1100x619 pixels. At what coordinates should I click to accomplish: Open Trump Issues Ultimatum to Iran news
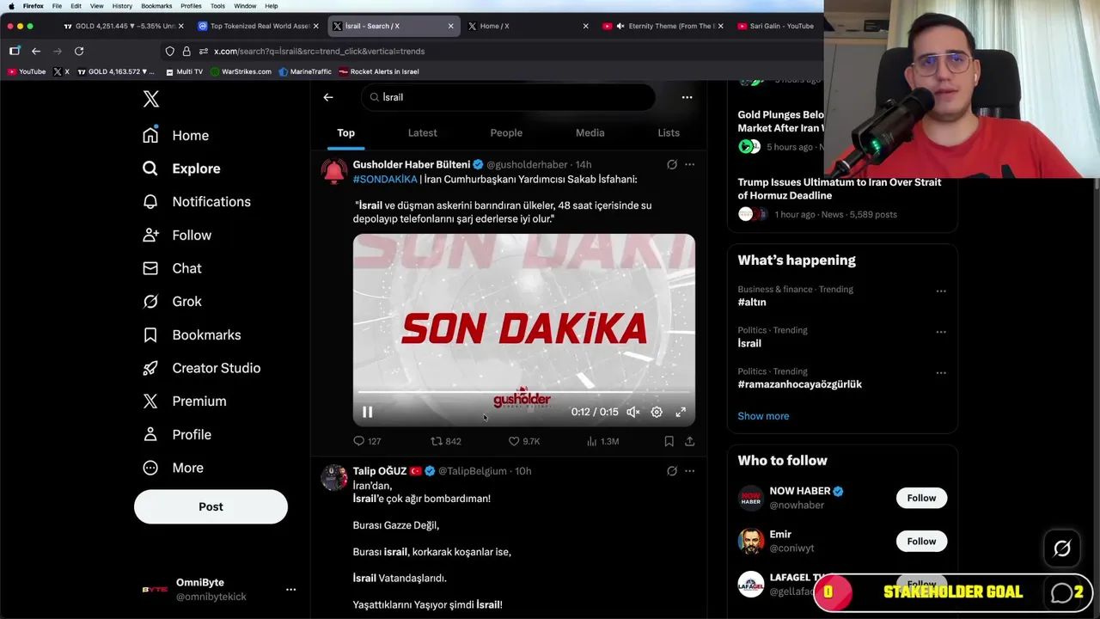coord(839,189)
